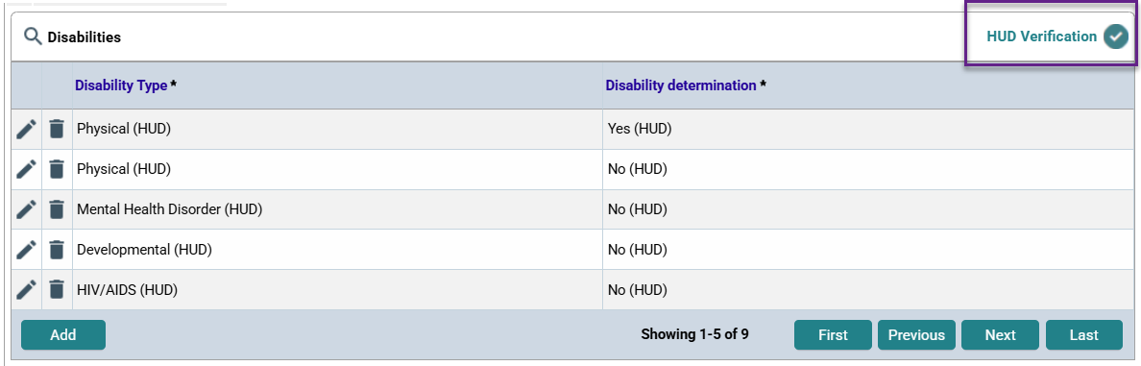Toggle the HUD Verification checkmark
Image resolution: width=1141 pixels, height=366 pixels.
click(1115, 37)
